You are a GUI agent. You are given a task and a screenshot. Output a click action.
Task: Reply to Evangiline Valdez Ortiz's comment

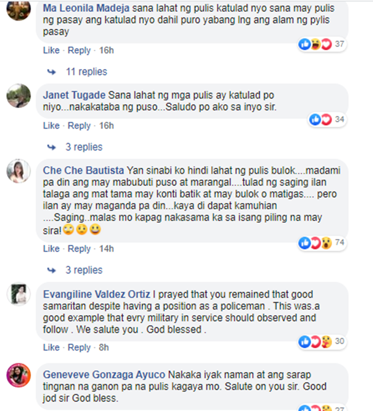point(79,347)
